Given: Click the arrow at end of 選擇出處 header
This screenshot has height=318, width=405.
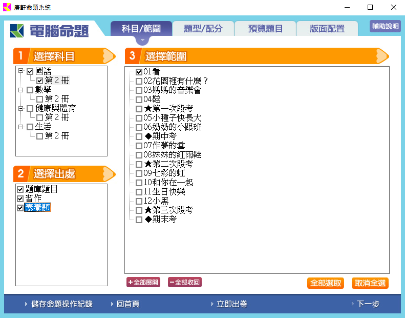Looking at the screenshot, I should [109, 174].
